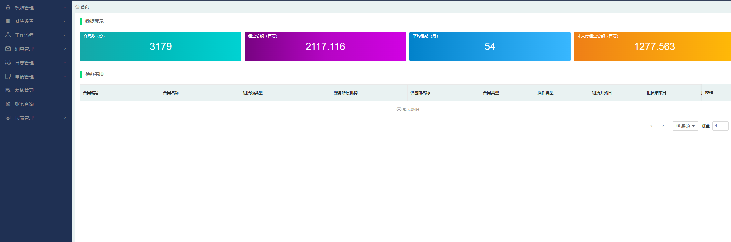
Task: Expand the 工作流程 menu chevron
Action: point(65,35)
